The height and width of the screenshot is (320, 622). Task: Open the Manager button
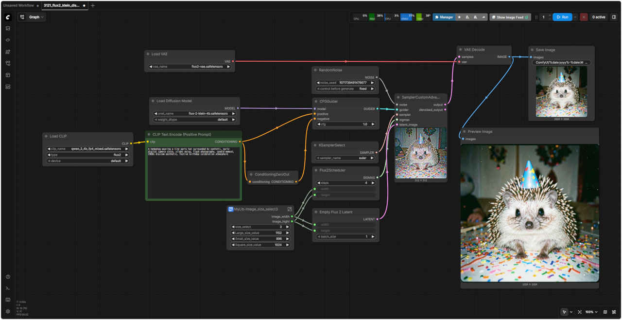pyautogui.click(x=444, y=17)
